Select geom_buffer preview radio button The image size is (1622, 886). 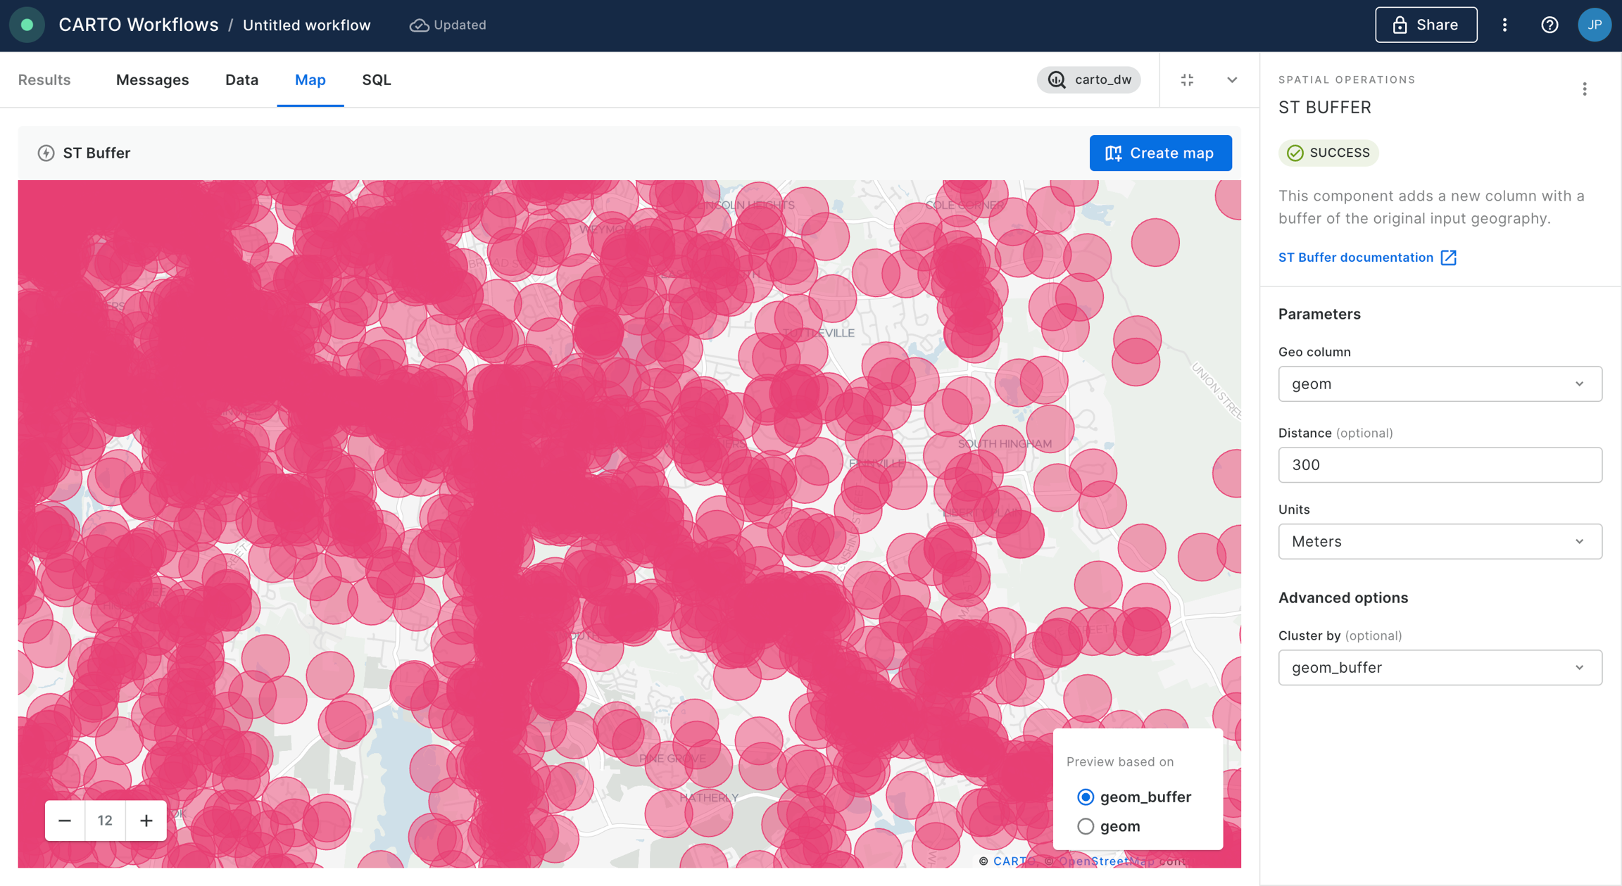click(1085, 797)
